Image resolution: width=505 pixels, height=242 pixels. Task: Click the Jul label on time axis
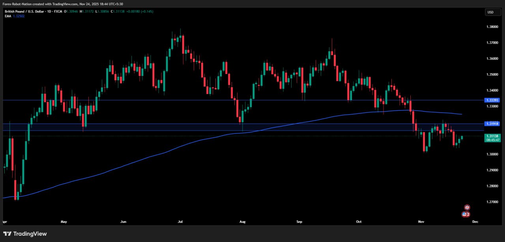[x=180, y=222]
